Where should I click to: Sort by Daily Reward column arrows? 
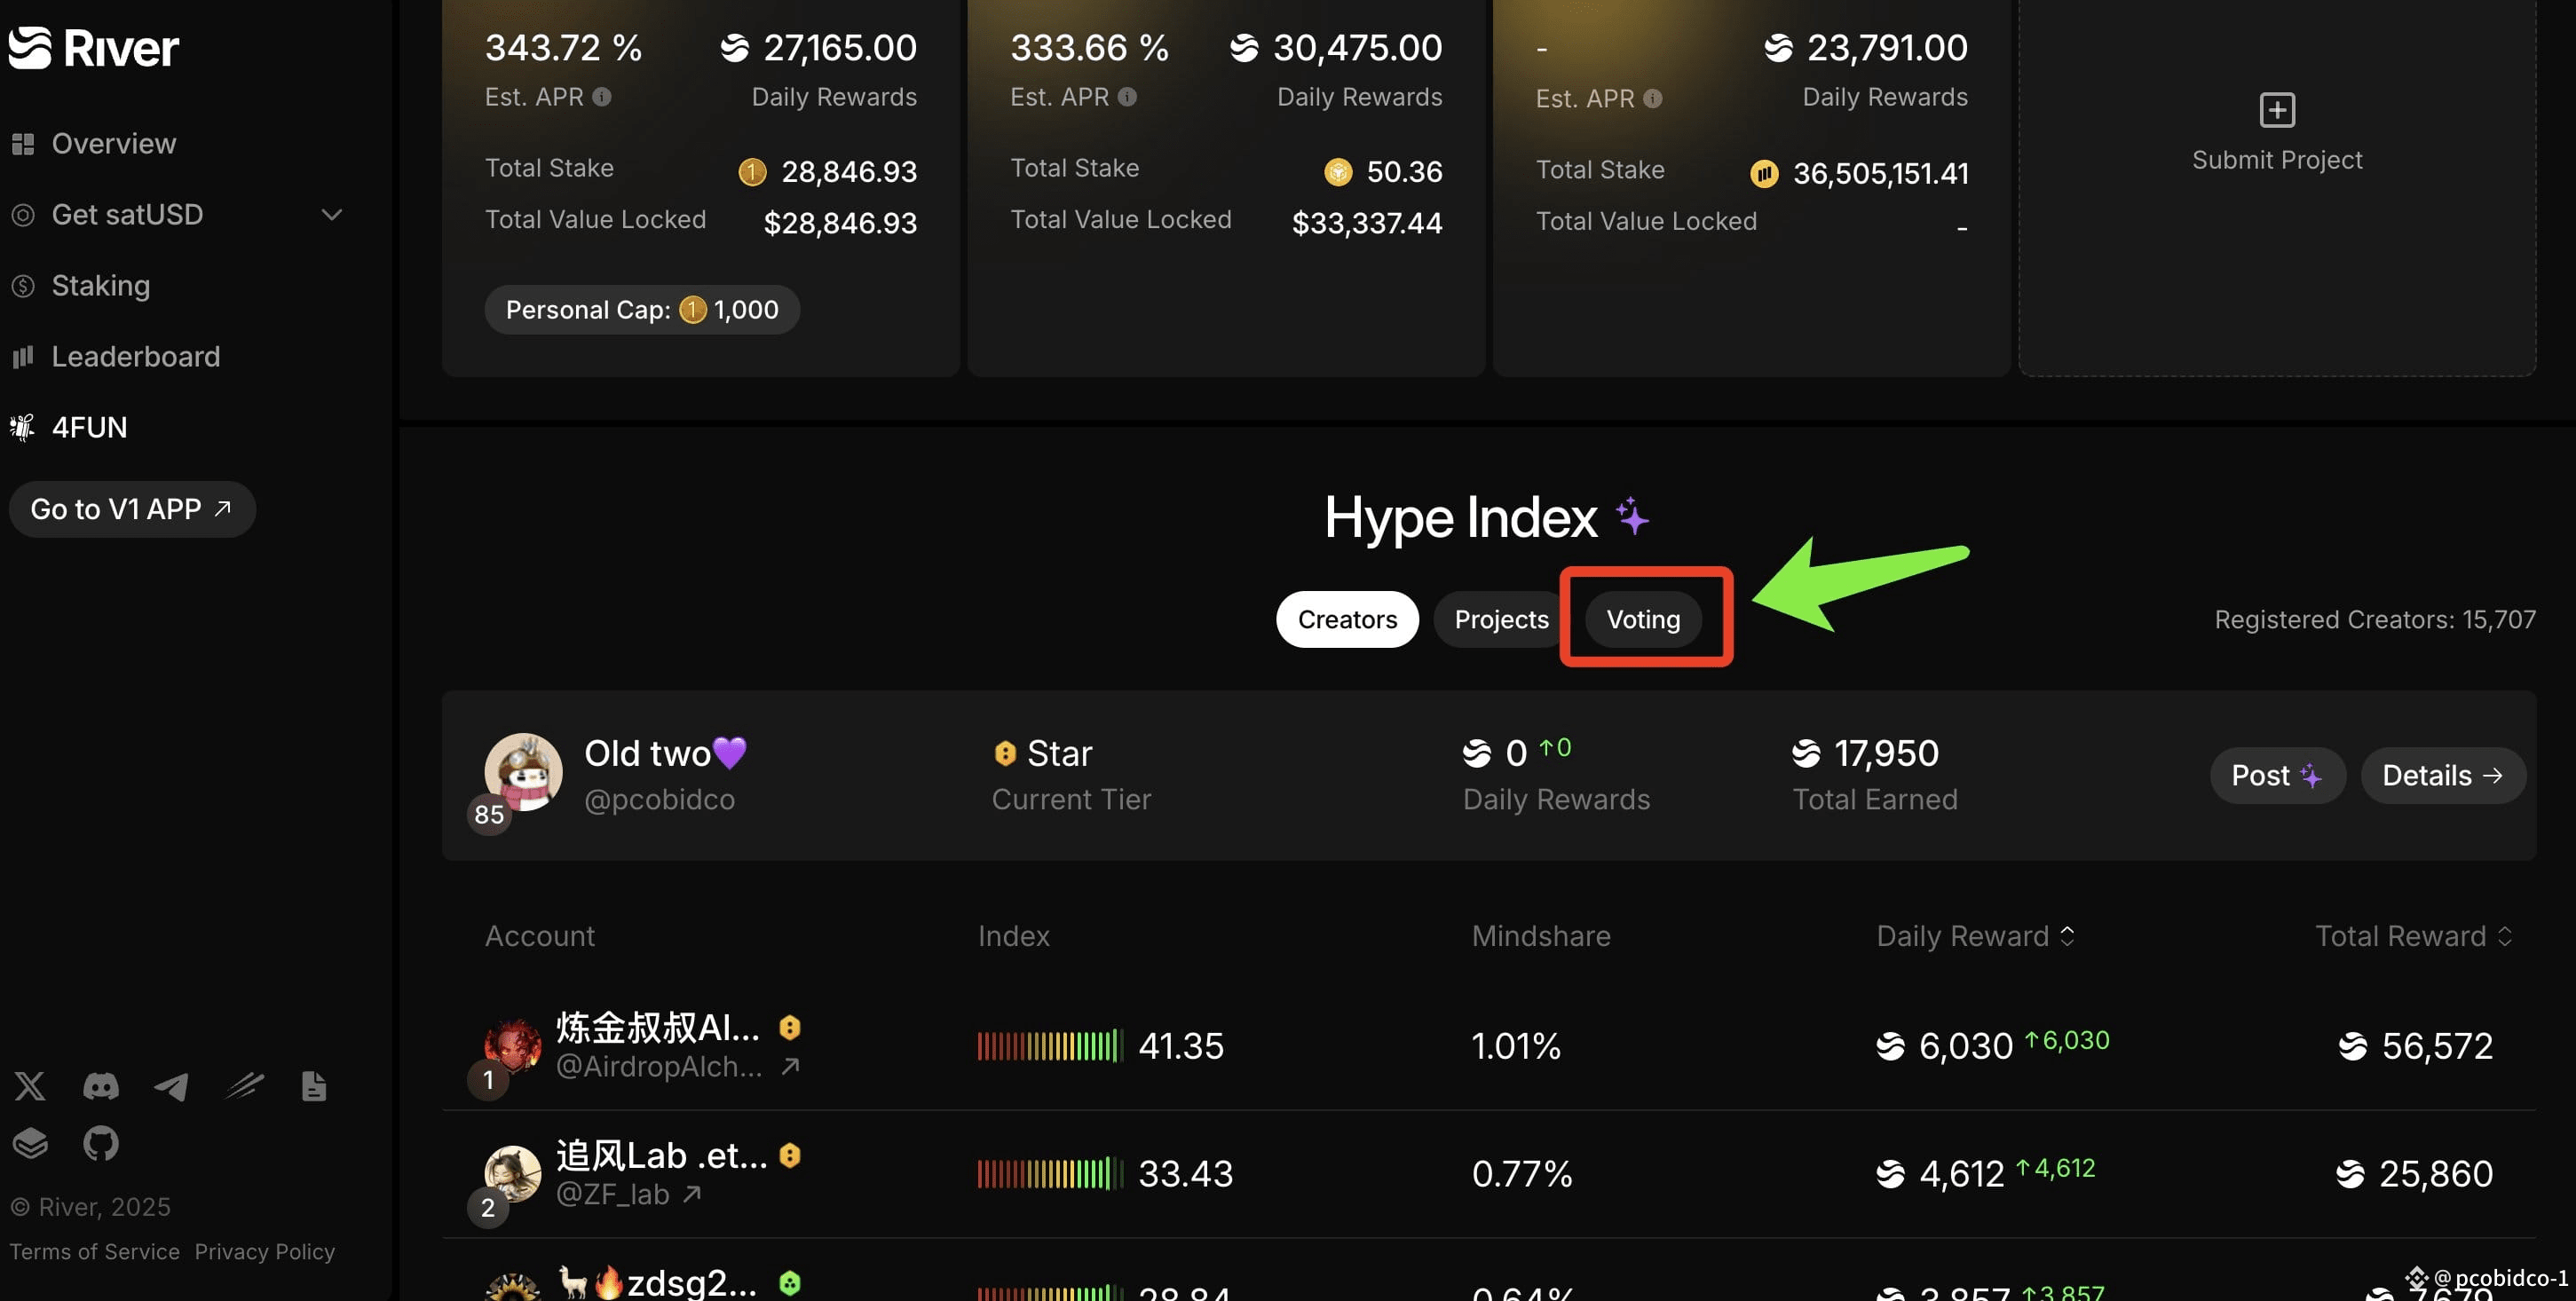point(2067,936)
